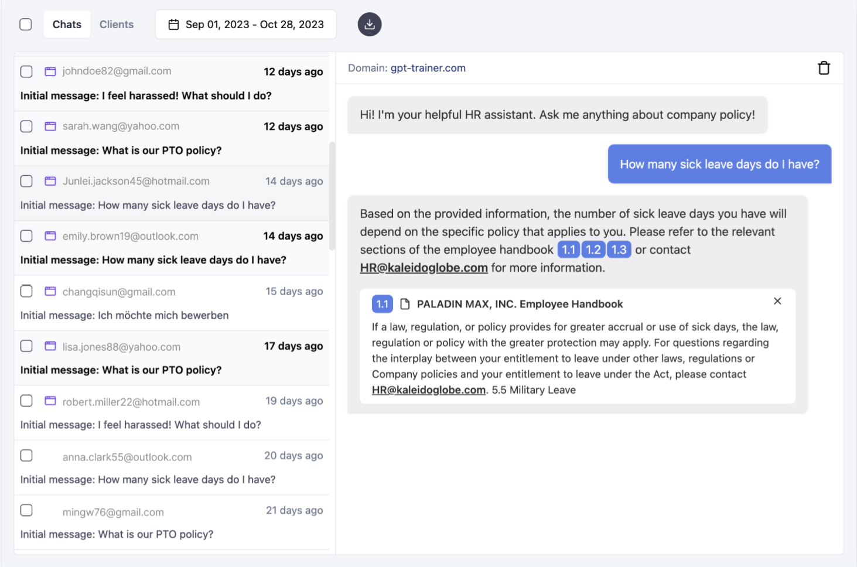The height and width of the screenshot is (567, 857).
Task: Click window icon beside sarah.wang@yahoo.com
Action: (x=50, y=127)
